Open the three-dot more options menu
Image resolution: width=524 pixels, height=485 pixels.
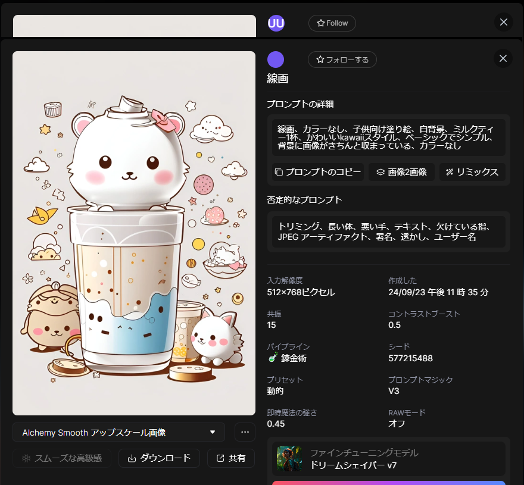245,432
